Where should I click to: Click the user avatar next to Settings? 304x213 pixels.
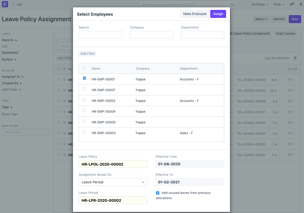point(246,4)
